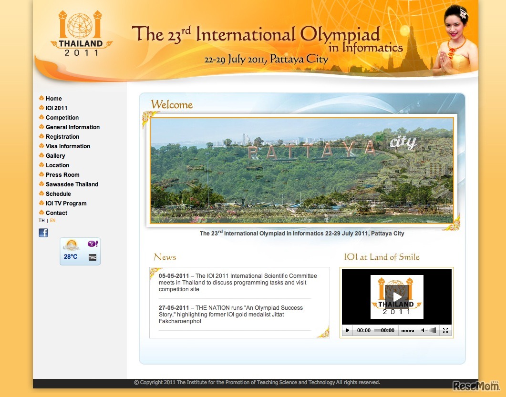Click the orange bullet icon beside Registration

coord(41,136)
